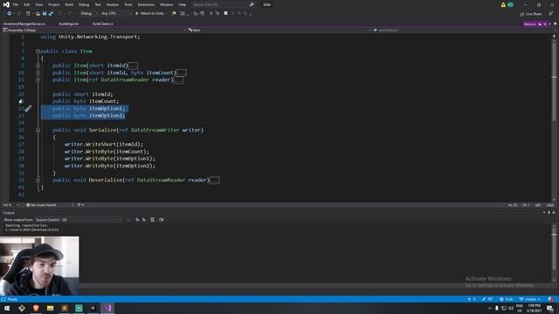Click the editor vertical scrollbar

point(554,118)
